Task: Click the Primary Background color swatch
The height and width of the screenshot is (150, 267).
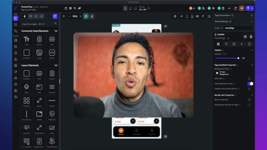Action: (x=217, y=73)
